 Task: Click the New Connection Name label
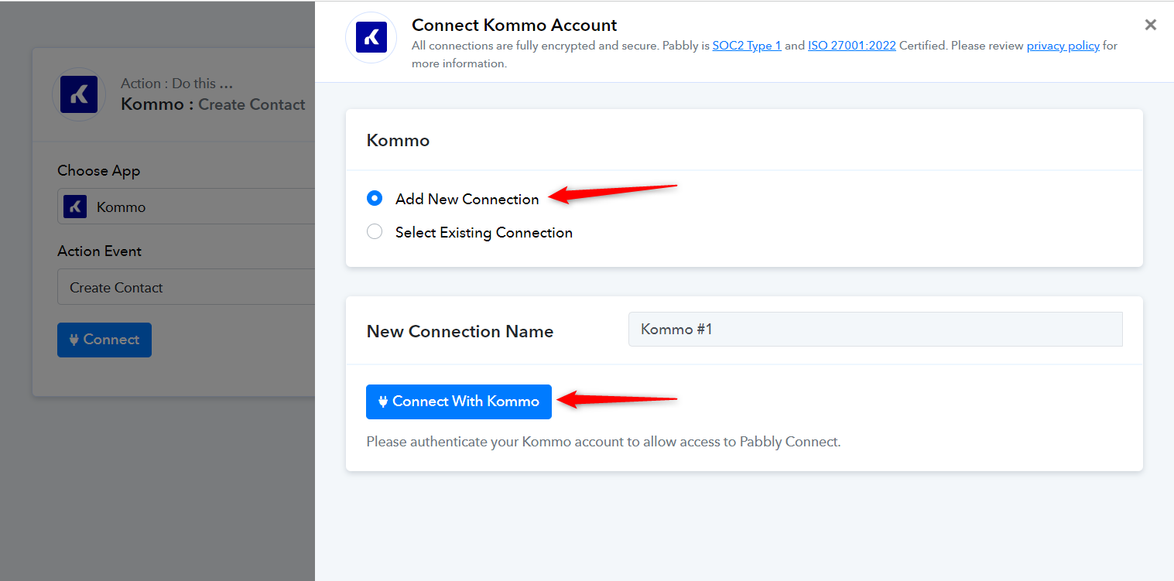coord(460,331)
